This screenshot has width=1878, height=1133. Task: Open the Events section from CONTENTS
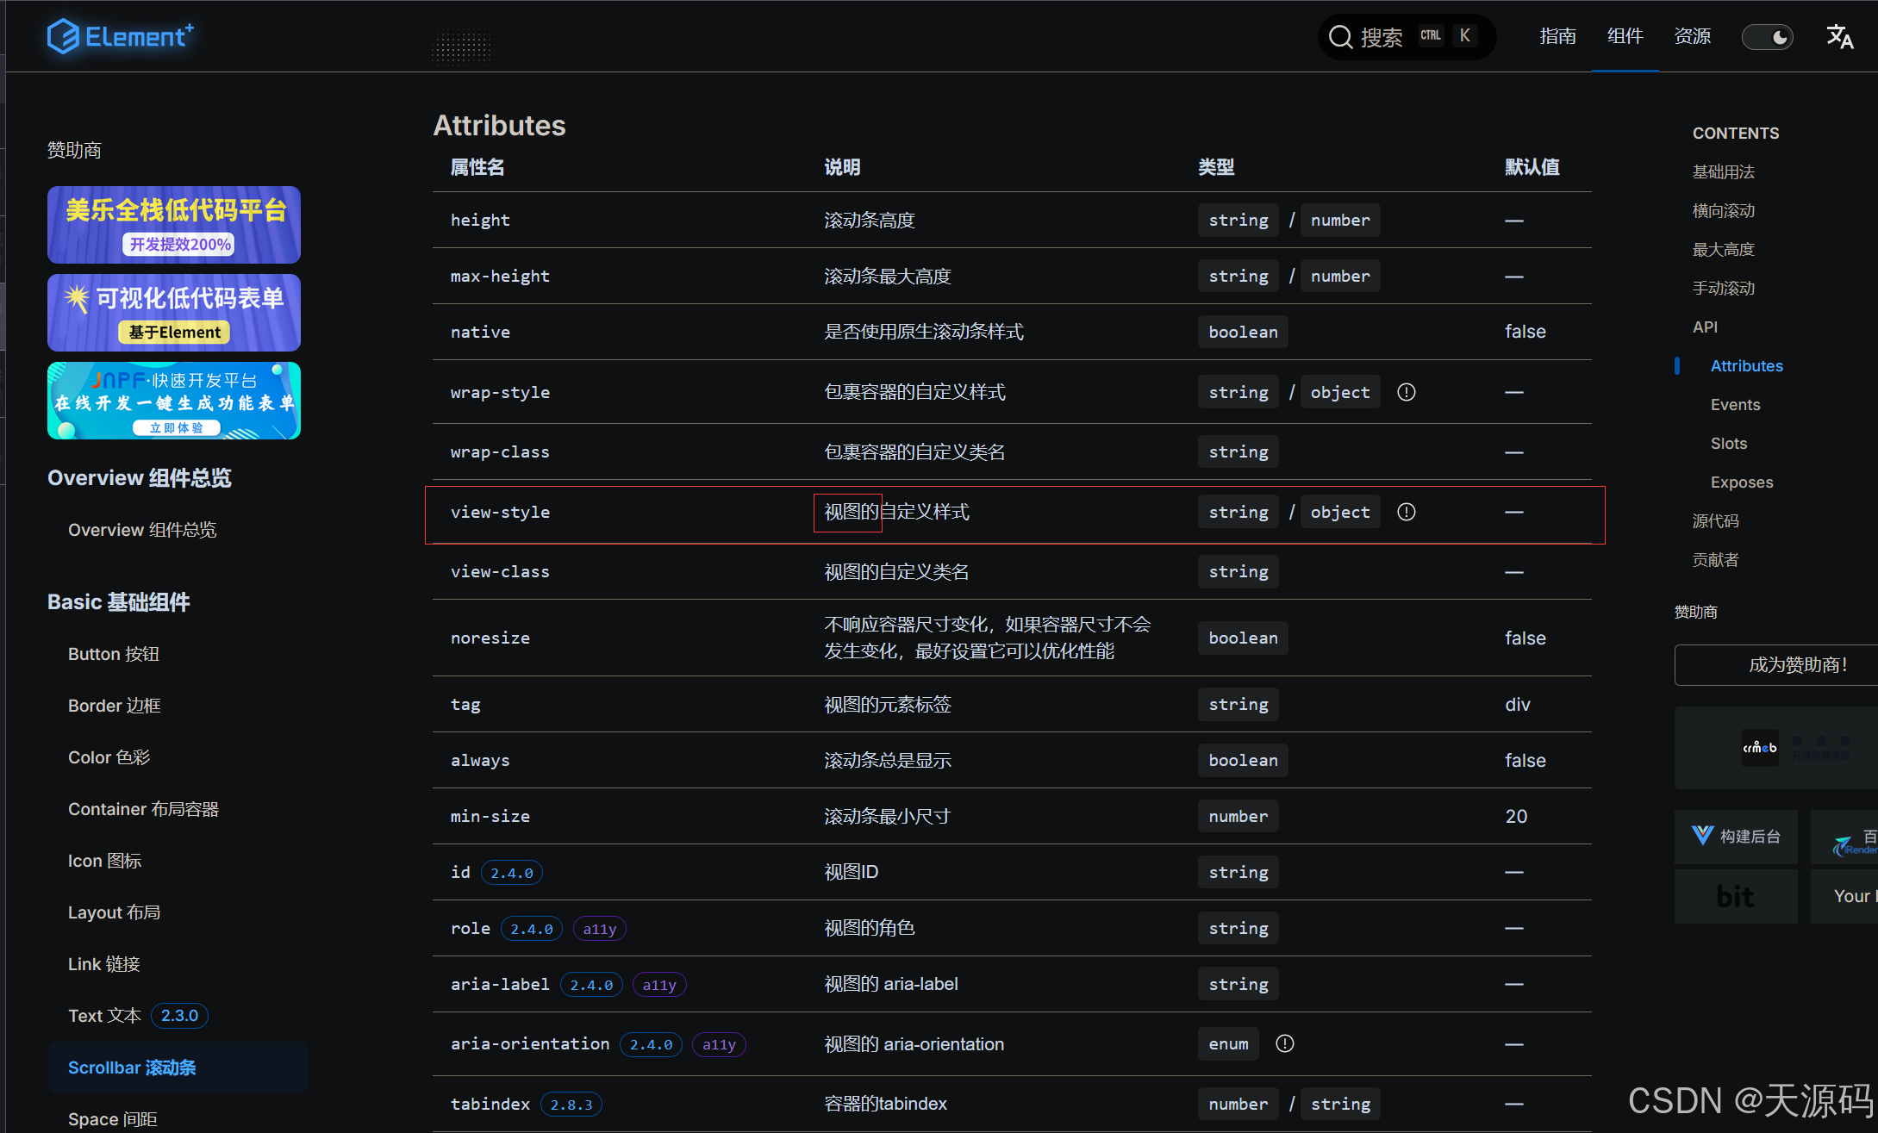(x=1735, y=404)
